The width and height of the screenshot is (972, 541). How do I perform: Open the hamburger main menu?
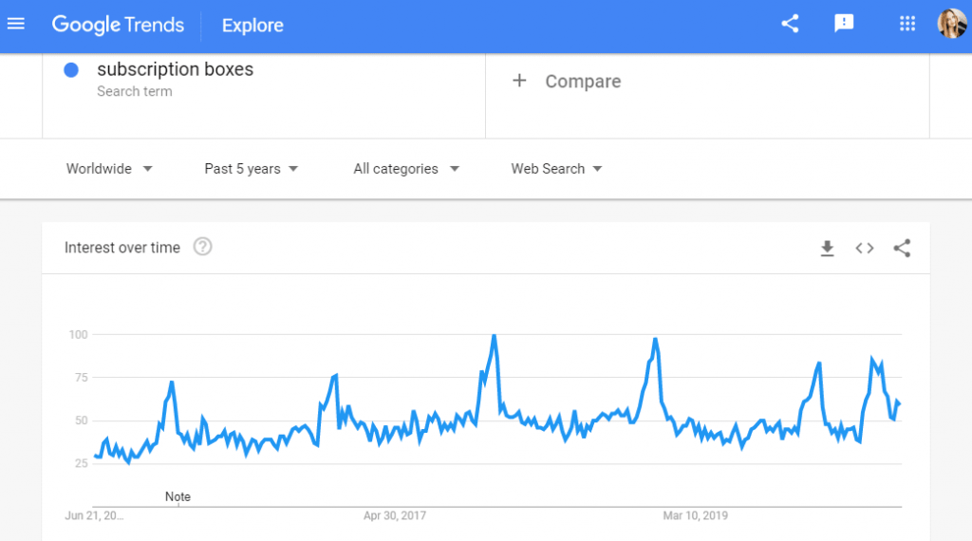click(x=16, y=24)
